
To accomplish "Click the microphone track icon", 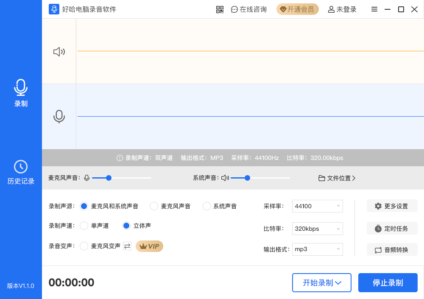I will pyautogui.click(x=59, y=116).
